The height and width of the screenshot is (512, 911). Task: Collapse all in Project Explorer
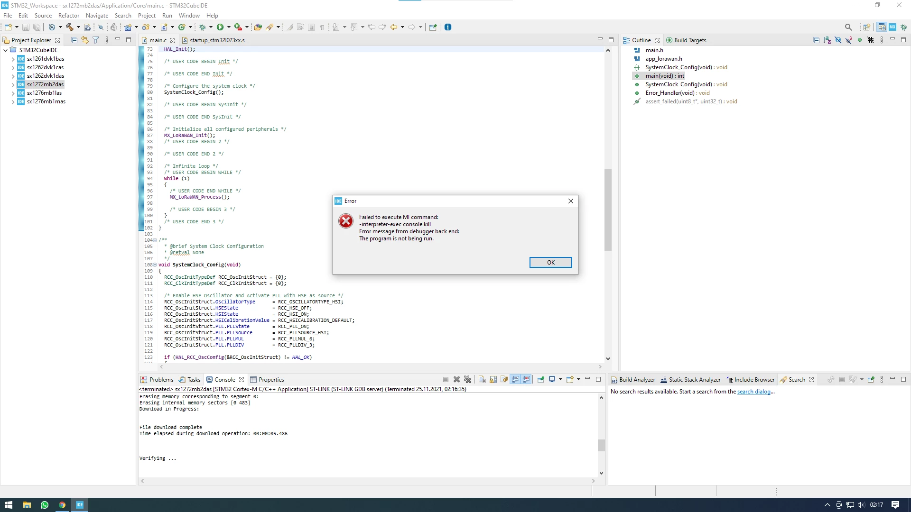[74, 40]
